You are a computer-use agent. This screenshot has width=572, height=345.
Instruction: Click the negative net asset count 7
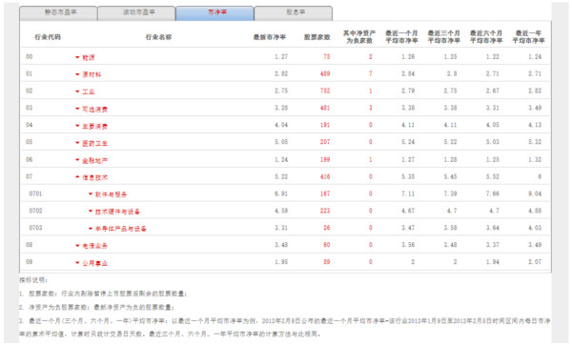pyautogui.click(x=370, y=73)
